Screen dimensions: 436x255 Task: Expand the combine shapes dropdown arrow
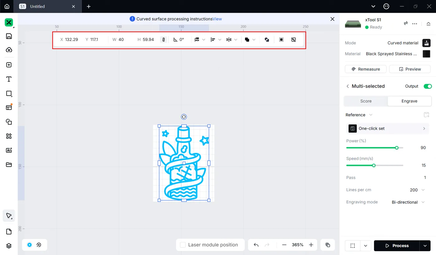(x=254, y=40)
